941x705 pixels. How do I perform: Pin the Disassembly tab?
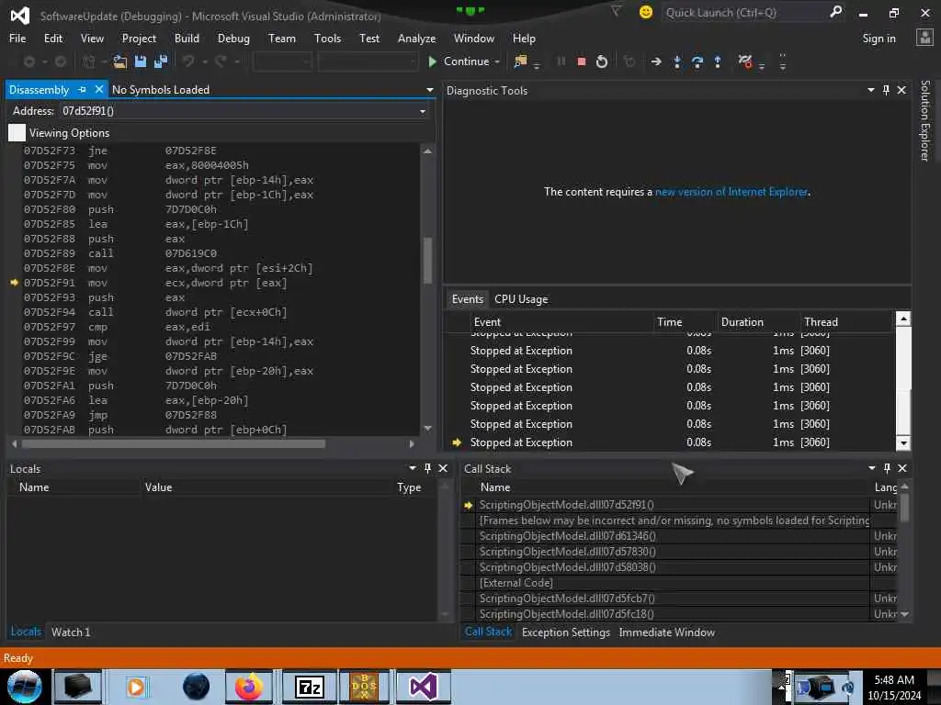pos(82,89)
